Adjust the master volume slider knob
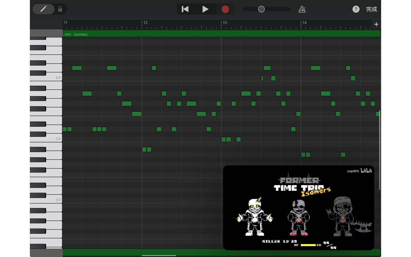 click(x=262, y=9)
